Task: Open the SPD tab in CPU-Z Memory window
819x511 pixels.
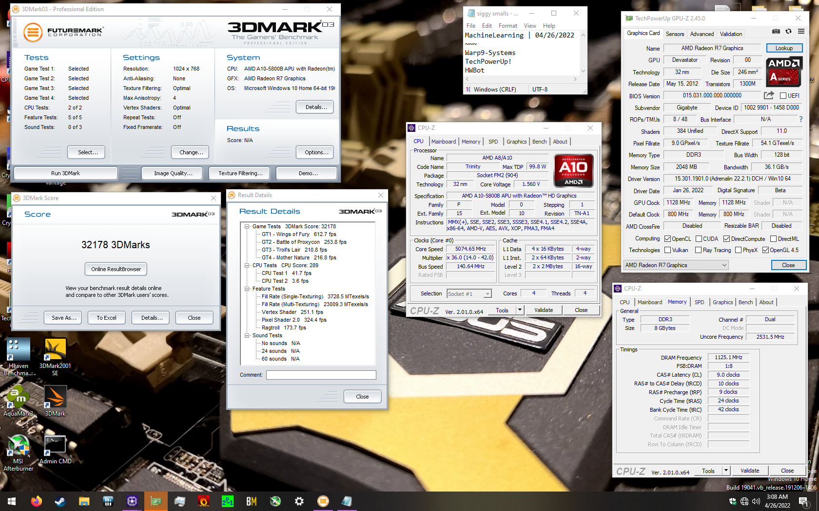Action: [x=699, y=302]
